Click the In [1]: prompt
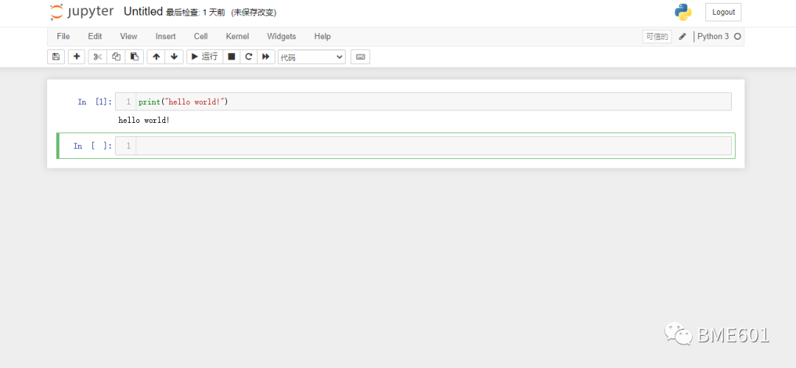This screenshot has width=796, height=368. click(x=95, y=102)
